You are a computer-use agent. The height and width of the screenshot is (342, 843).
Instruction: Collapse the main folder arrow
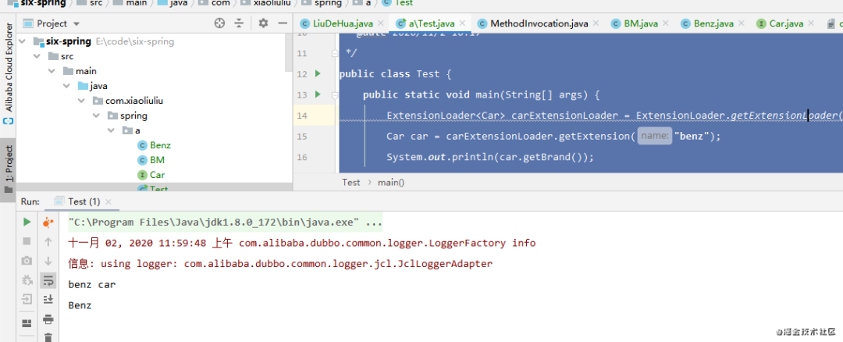[52, 71]
